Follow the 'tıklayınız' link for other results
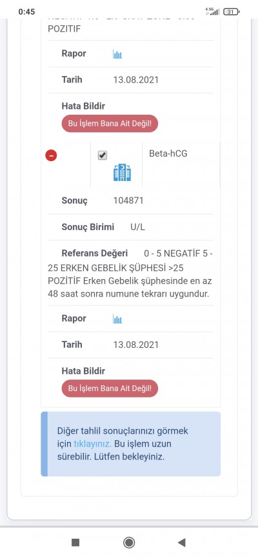Image resolution: width=258 pixels, height=558 pixels. [93, 444]
